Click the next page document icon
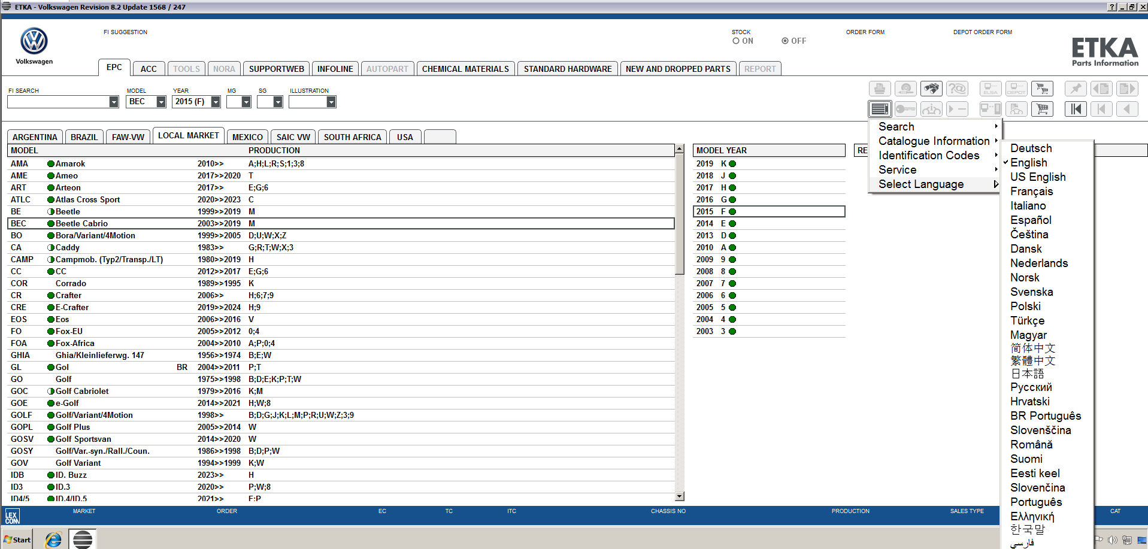This screenshot has height=549, width=1148. (x=1127, y=89)
